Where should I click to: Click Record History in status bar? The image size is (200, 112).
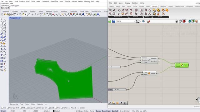tap(125, 111)
